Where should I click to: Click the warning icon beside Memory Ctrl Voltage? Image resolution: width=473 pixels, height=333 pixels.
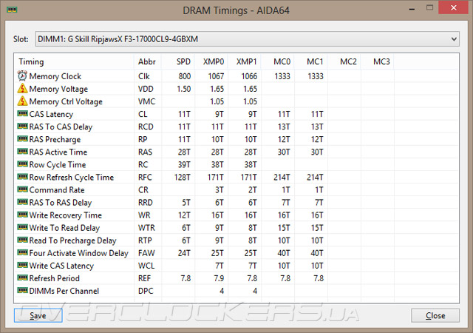[x=22, y=101]
